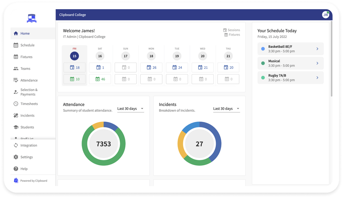Click the JW profile avatar
The height and width of the screenshot is (198, 343).
tap(326, 14)
